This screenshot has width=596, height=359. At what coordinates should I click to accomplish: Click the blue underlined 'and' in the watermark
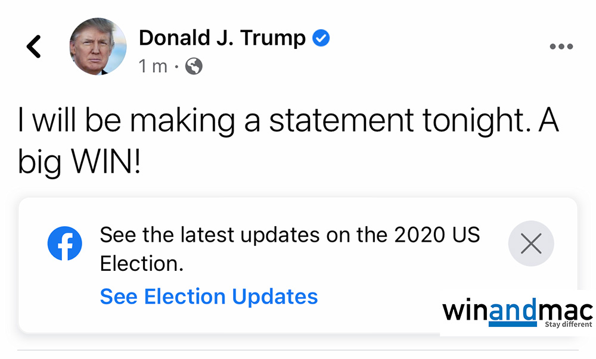pos(512,312)
